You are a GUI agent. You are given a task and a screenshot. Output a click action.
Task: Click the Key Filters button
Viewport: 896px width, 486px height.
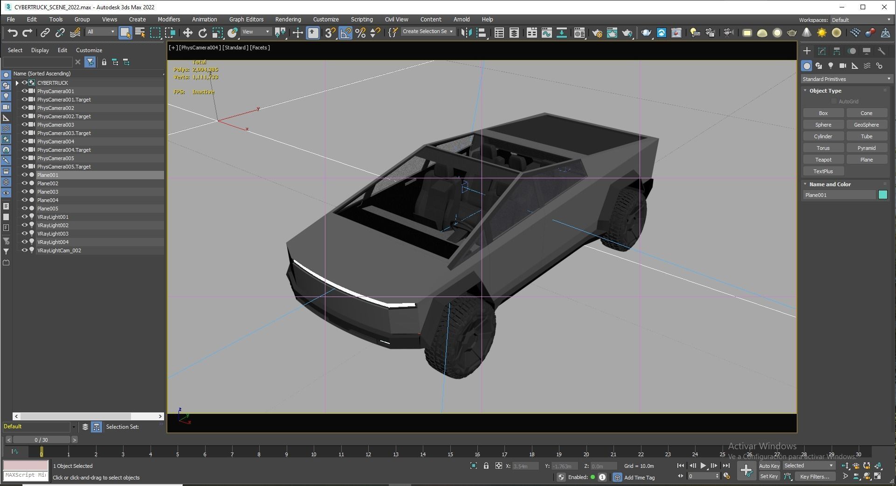[814, 476]
